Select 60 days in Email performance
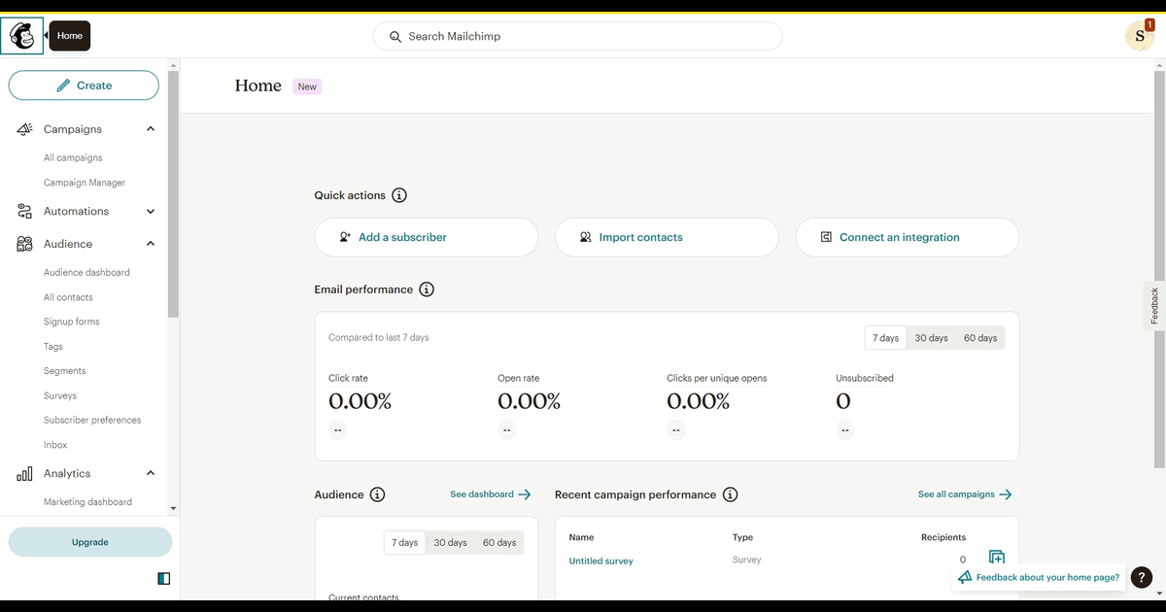This screenshot has width=1166, height=612. coord(980,338)
